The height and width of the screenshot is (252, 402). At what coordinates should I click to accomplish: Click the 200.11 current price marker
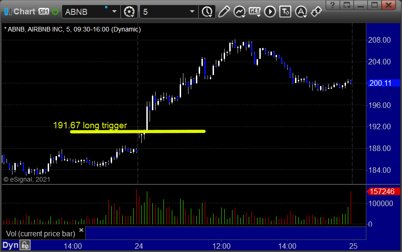383,83
